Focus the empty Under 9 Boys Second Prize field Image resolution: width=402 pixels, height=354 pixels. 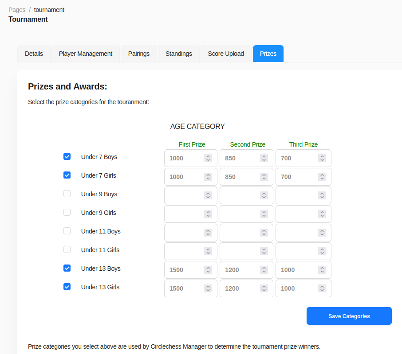pos(246,195)
